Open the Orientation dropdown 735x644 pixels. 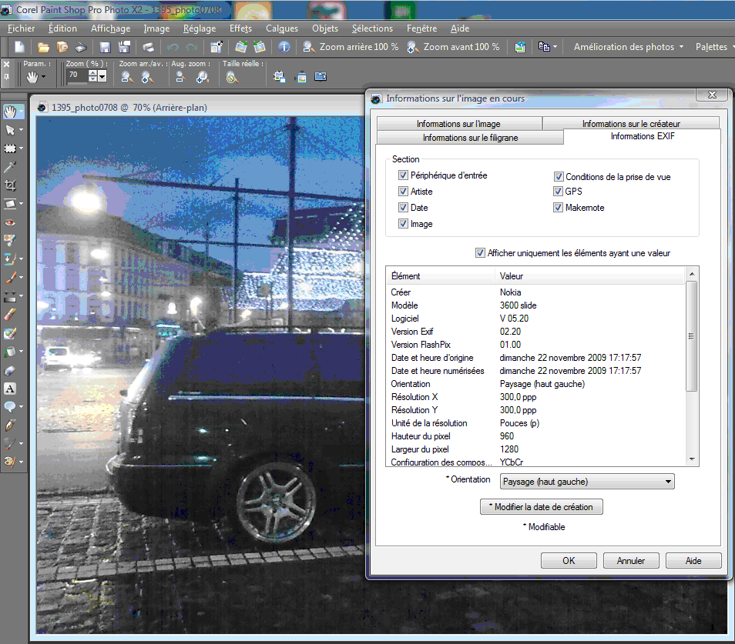587,482
